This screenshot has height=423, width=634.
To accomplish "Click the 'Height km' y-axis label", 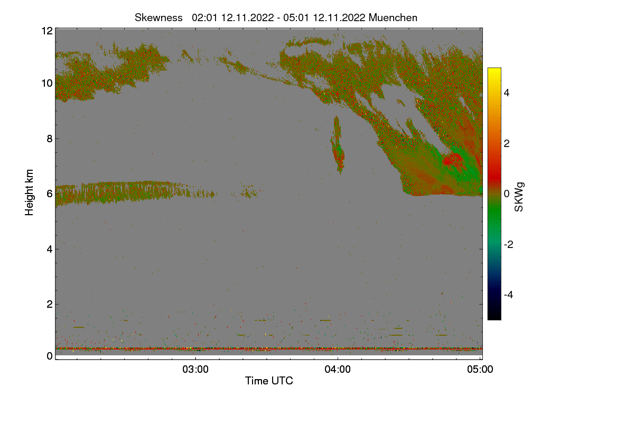I will (x=30, y=191).
